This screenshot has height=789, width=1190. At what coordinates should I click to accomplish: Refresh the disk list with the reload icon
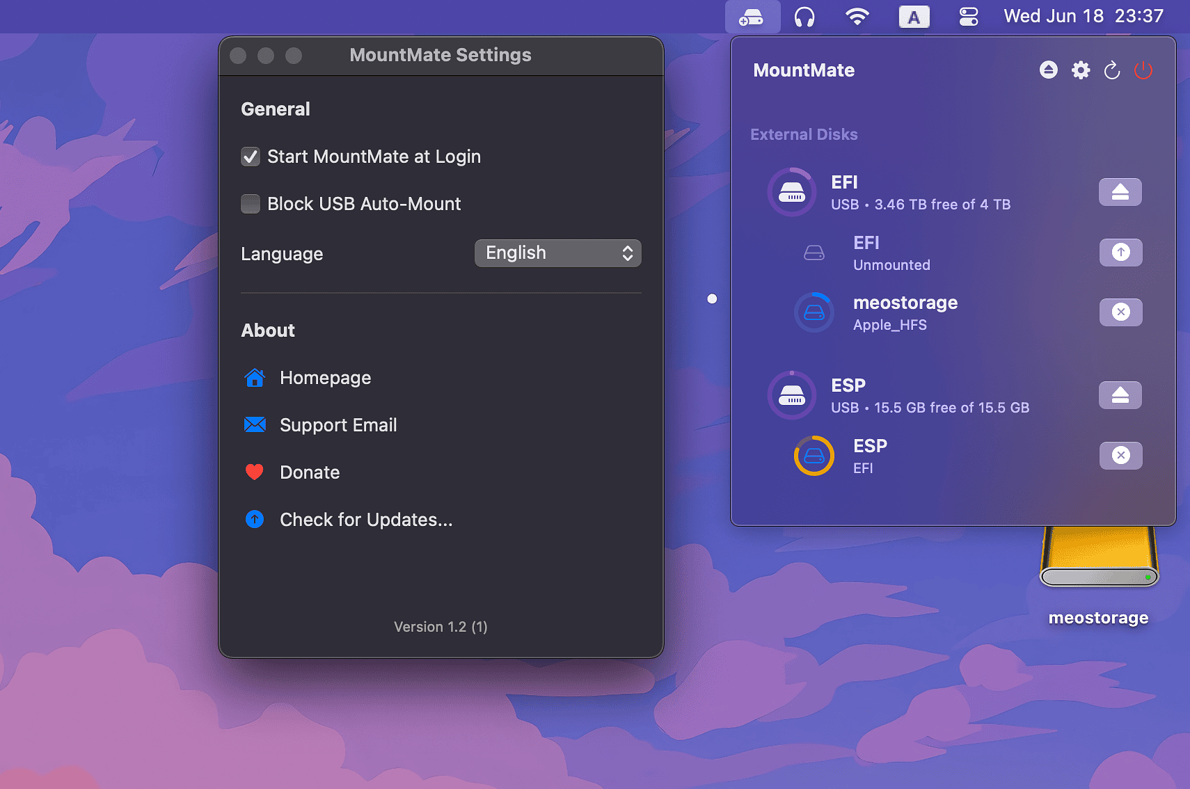(x=1112, y=70)
